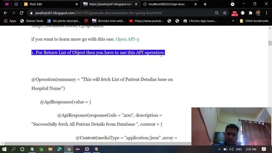The height and width of the screenshot is (153, 272).
Task: Follow the Open API-3 link
Action: pyautogui.click(x=127, y=39)
